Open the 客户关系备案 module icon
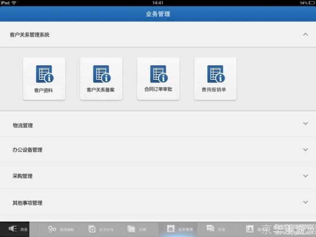The width and height of the screenshot is (316, 237). tap(102, 74)
